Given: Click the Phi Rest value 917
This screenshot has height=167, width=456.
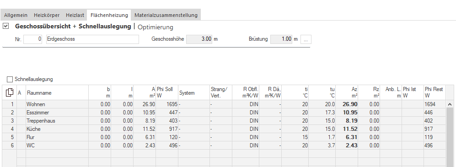Looking at the screenshot, I should coord(435,129).
